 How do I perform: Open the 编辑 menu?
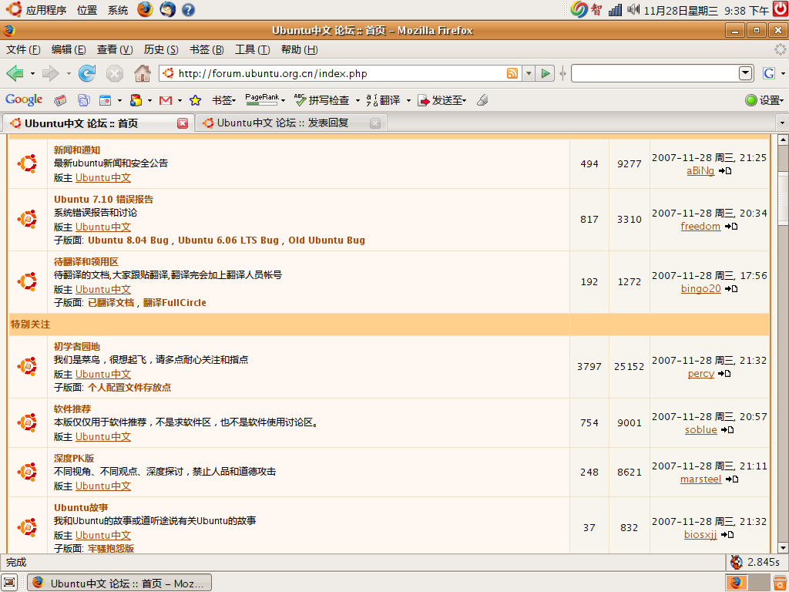click(69, 49)
